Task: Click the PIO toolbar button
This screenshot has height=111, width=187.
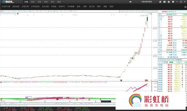Action: click(143, 11)
